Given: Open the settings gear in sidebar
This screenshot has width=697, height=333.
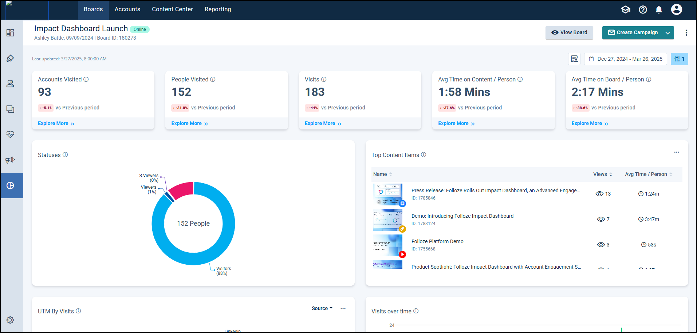Looking at the screenshot, I should 10,320.
